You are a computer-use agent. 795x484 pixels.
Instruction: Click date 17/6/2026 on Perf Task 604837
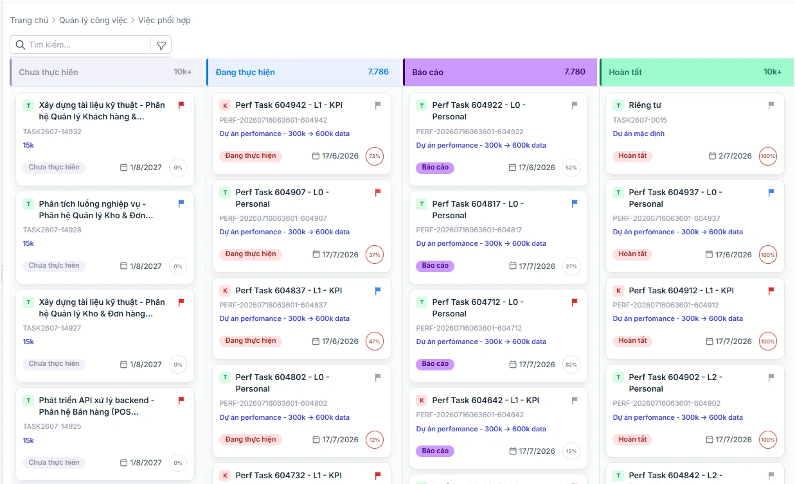coord(341,341)
